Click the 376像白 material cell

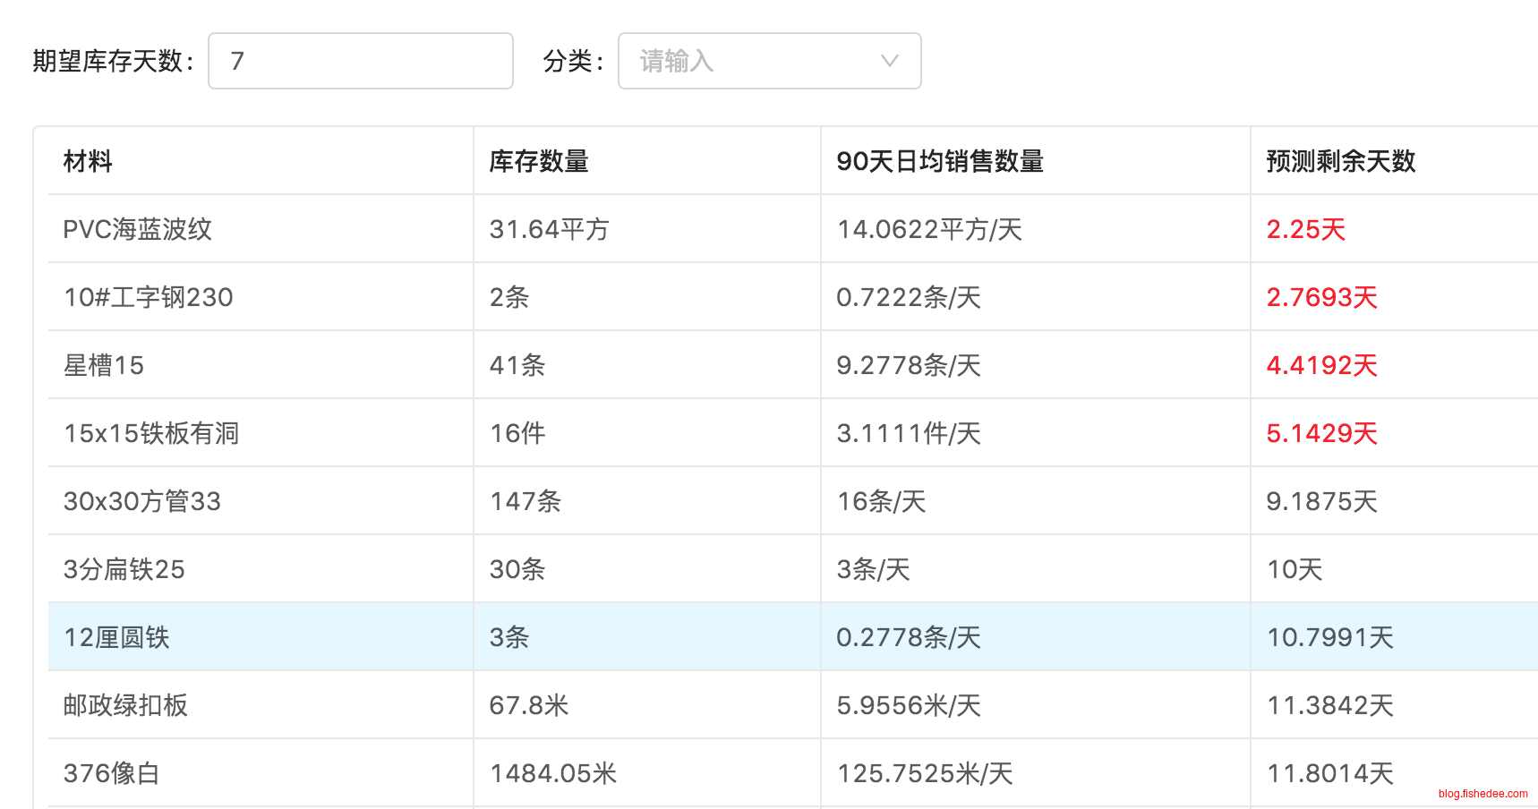tap(111, 773)
